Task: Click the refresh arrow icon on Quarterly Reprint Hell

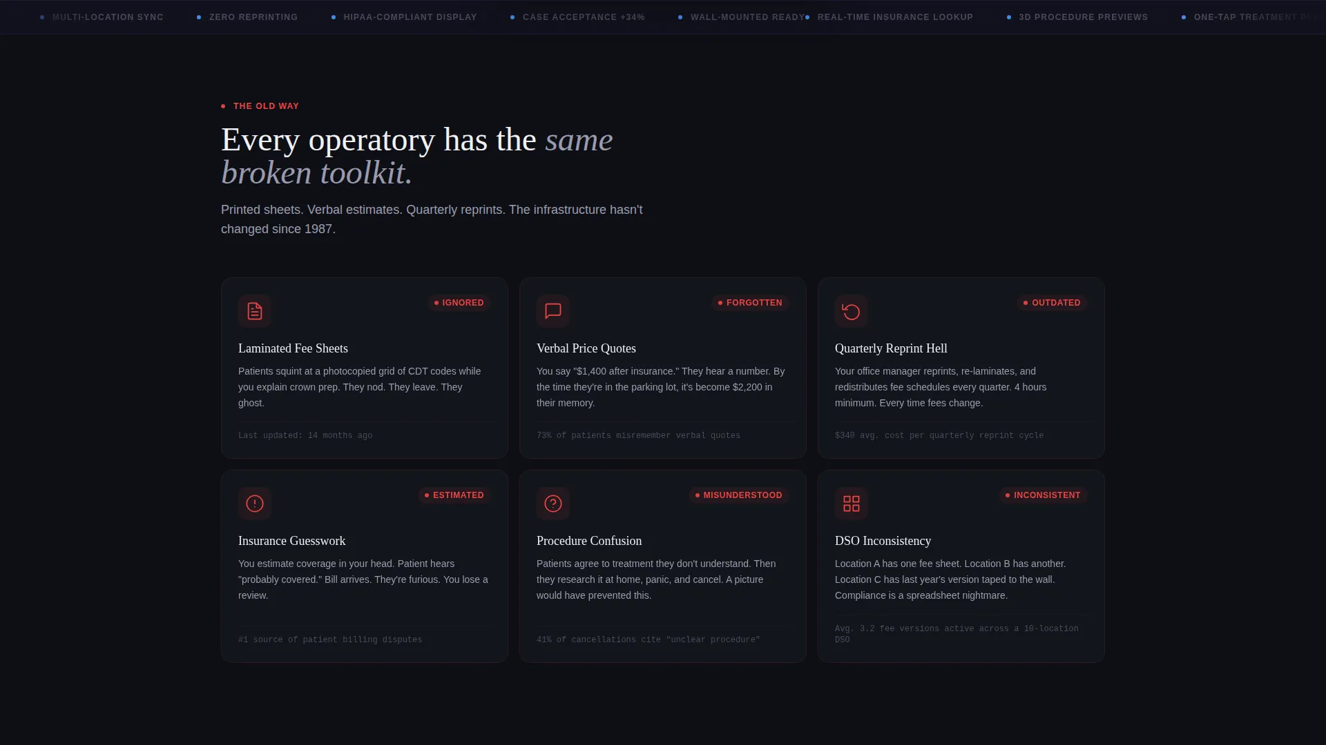Action: pyautogui.click(x=852, y=311)
